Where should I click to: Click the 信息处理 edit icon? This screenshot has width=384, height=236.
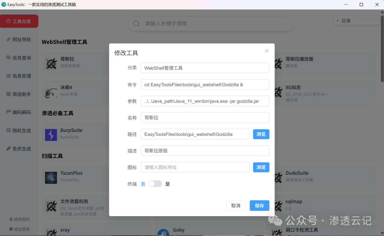point(8,76)
